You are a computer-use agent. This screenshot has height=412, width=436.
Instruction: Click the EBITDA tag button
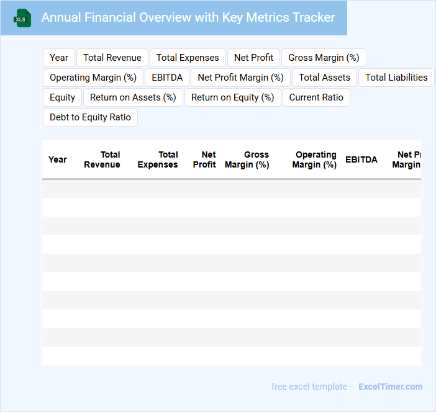pyautogui.click(x=167, y=78)
